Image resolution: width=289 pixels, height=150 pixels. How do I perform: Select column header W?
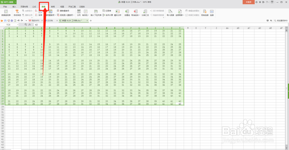[188, 28]
